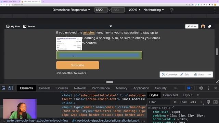Click the new style rule plus icon
Image resolution: width=219 pixels, height=123 pixels.
click(x=201, y=102)
